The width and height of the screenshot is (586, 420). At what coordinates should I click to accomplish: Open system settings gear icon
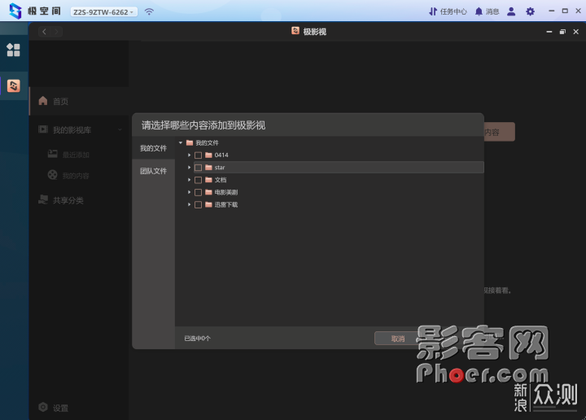[x=530, y=11]
